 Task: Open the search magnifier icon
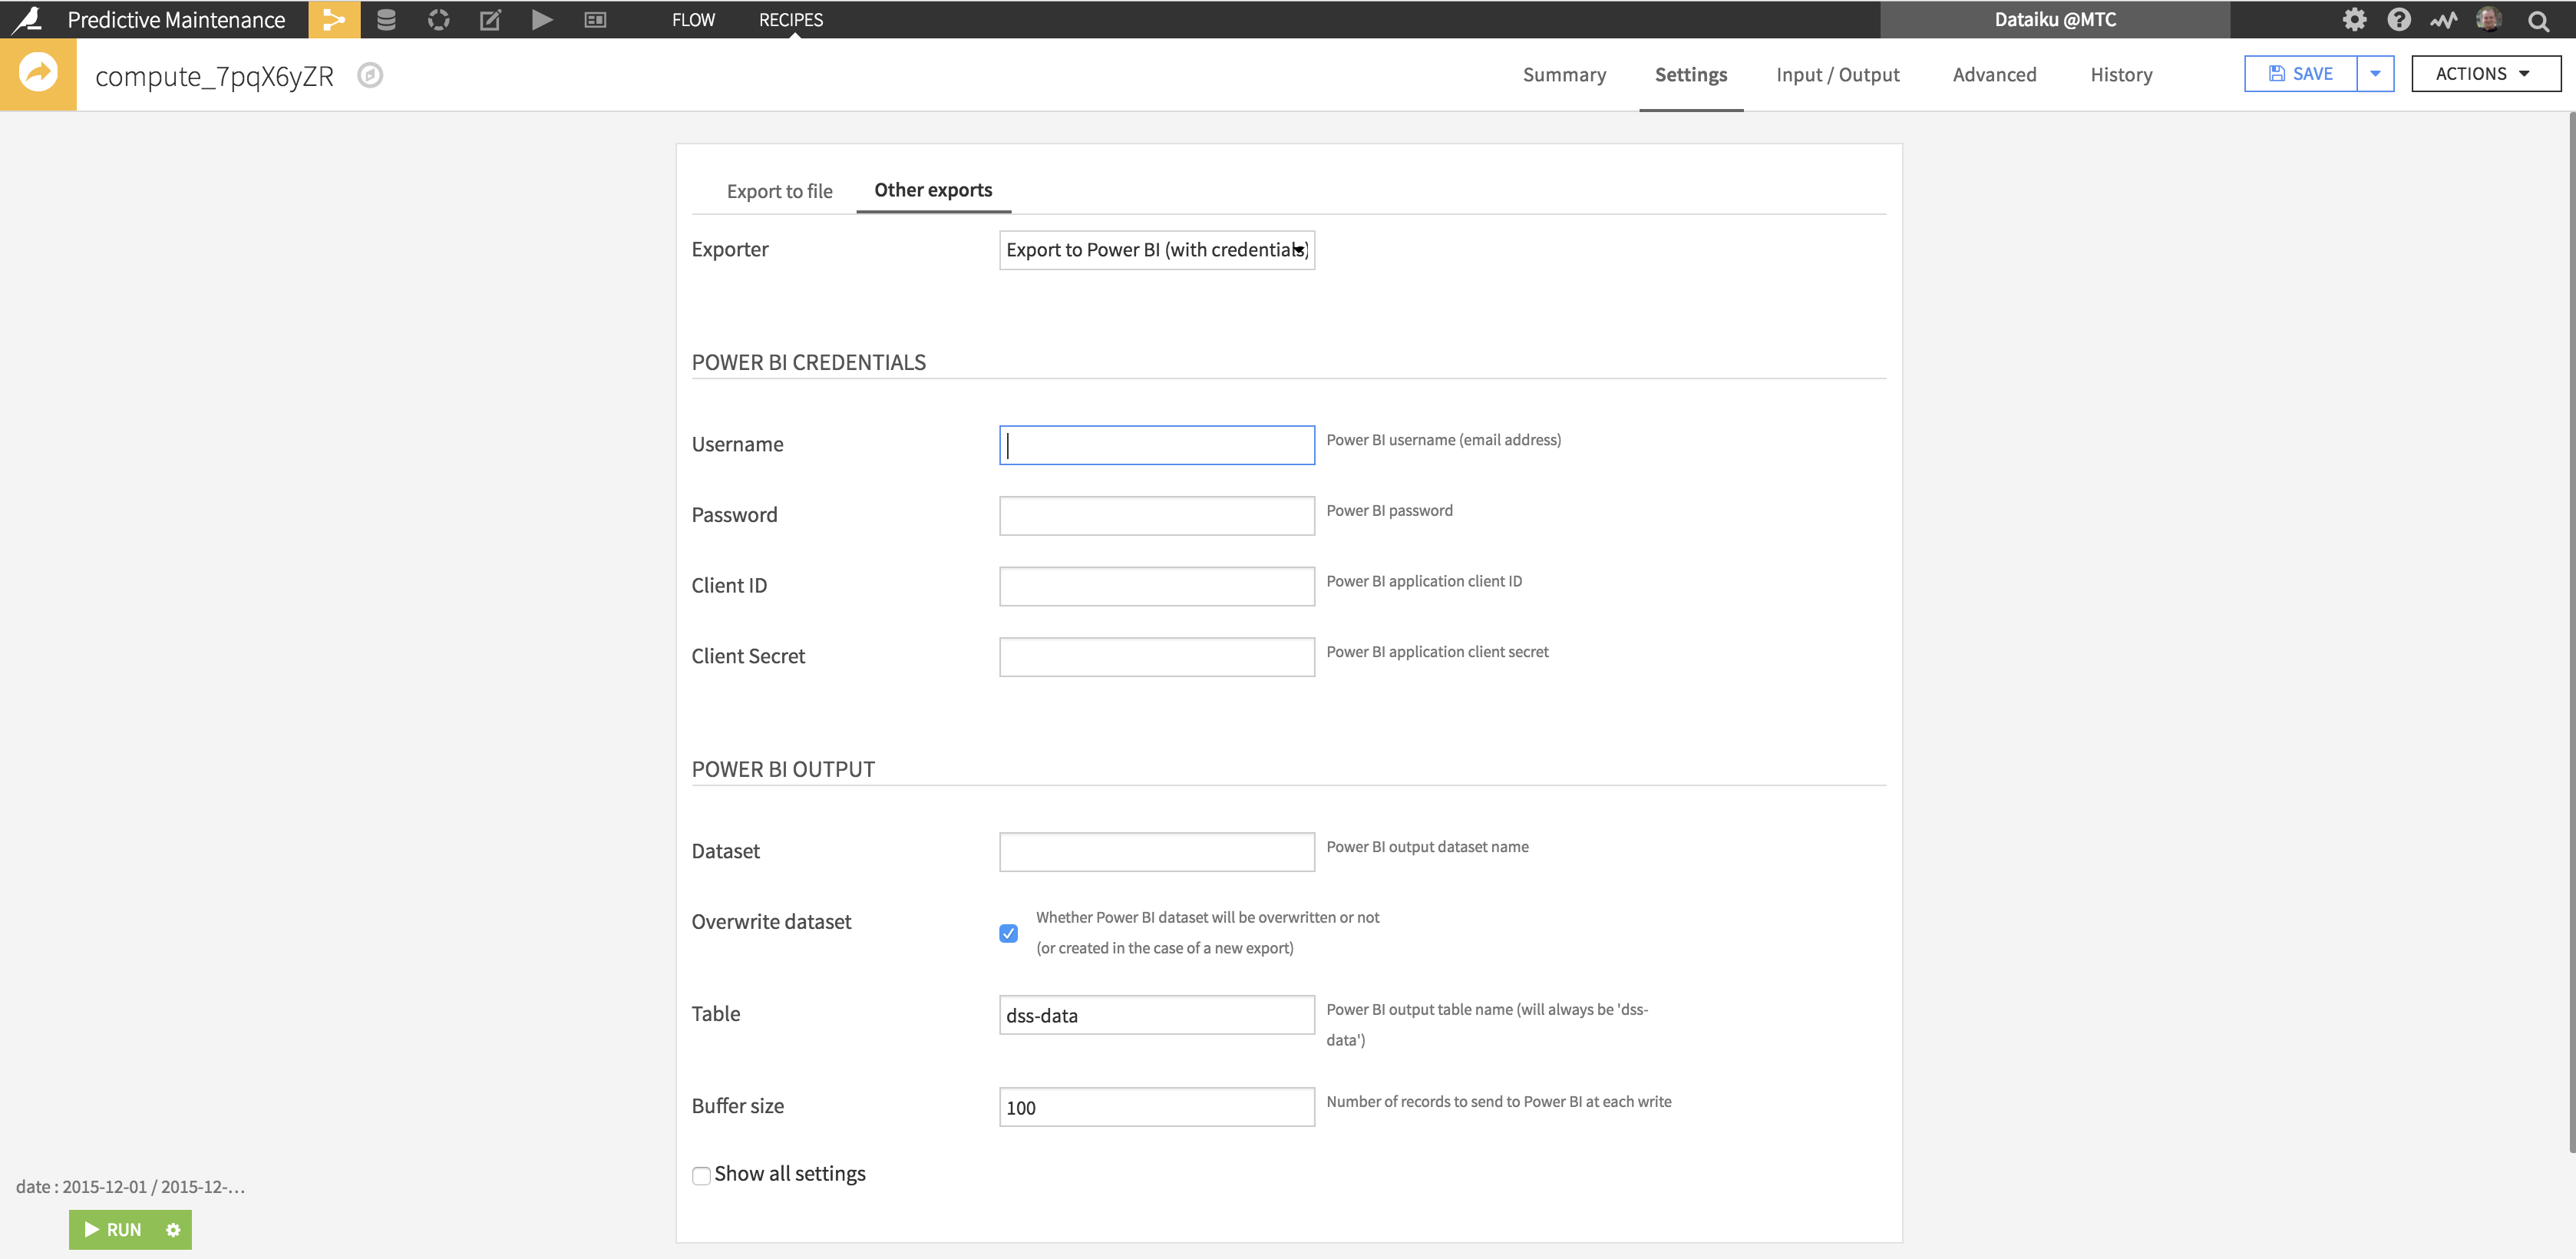tap(2538, 20)
